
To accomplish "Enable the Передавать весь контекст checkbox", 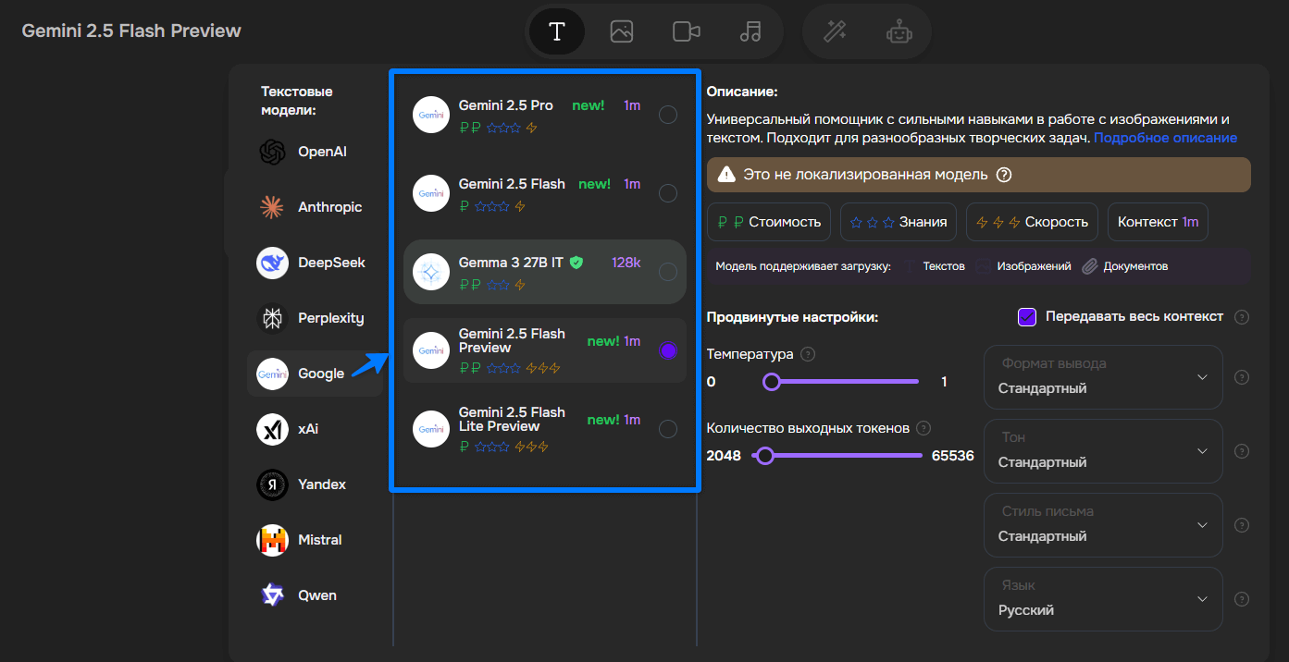I will click(x=1027, y=317).
